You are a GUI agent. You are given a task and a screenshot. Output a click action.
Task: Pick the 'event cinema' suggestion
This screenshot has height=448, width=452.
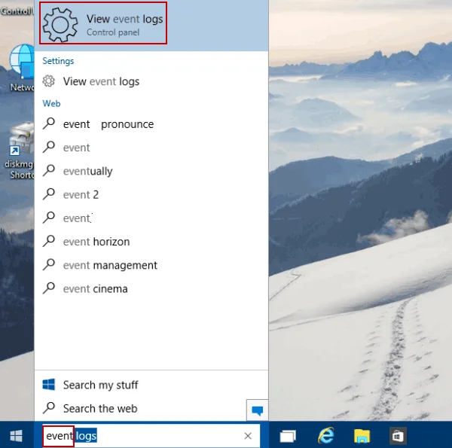[x=151, y=288]
